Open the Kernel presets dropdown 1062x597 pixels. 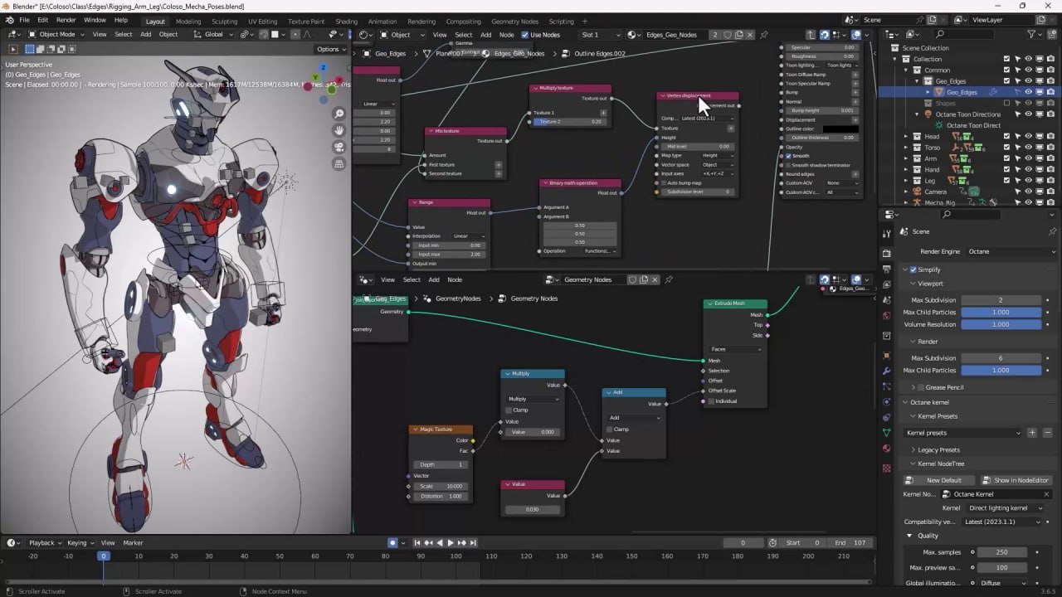click(x=963, y=433)
